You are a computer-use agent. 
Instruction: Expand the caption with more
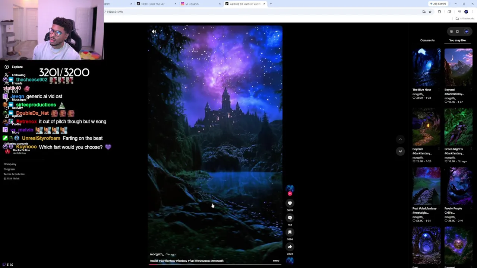point(276,261)
